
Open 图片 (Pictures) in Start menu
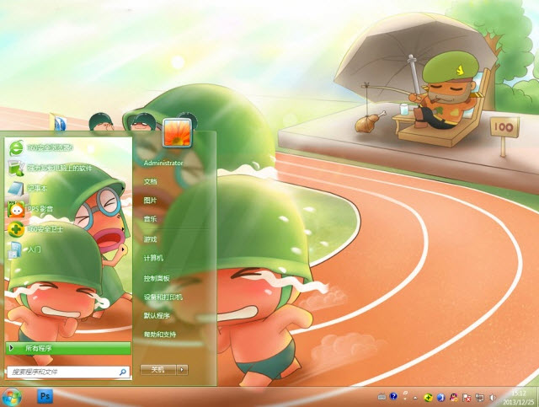coord(150,201)
